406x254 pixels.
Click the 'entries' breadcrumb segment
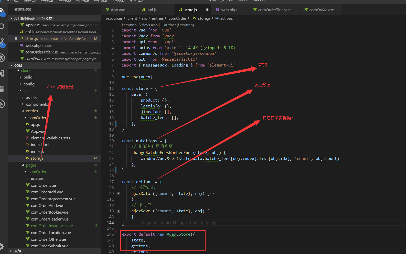[x=157, y=18]
